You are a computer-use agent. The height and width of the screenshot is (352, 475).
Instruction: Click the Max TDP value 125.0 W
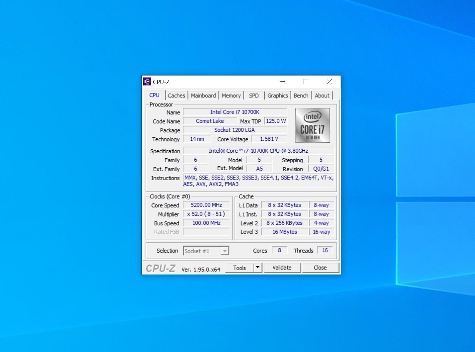click(x=276, y=121)
